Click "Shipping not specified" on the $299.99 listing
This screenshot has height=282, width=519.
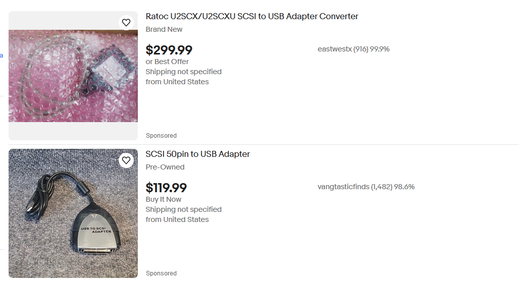[x=184, y=72]
